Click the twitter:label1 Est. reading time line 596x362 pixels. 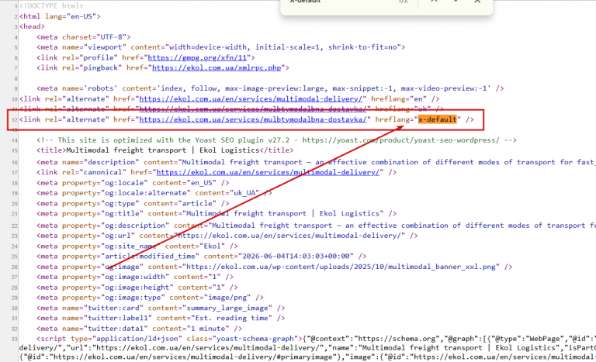tap(161, 319)
